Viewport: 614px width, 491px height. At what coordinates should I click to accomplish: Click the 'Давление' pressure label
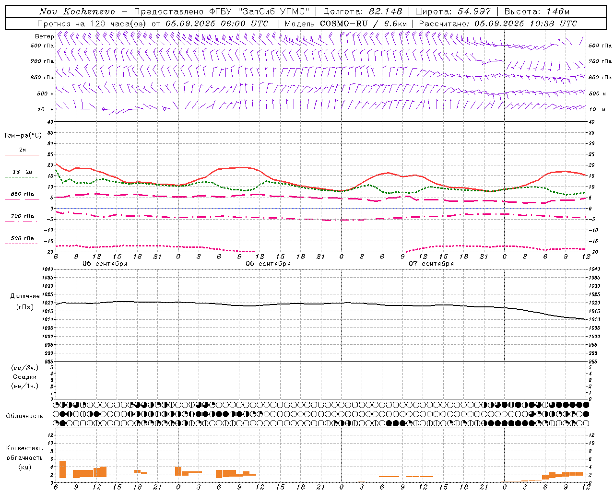click(x=25, y=296)
